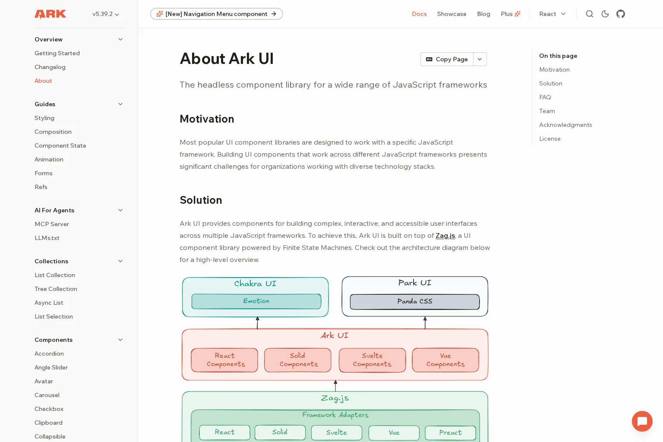Collapse the Components section
This screenshot has width=663, height=442.
pos(120,340)
